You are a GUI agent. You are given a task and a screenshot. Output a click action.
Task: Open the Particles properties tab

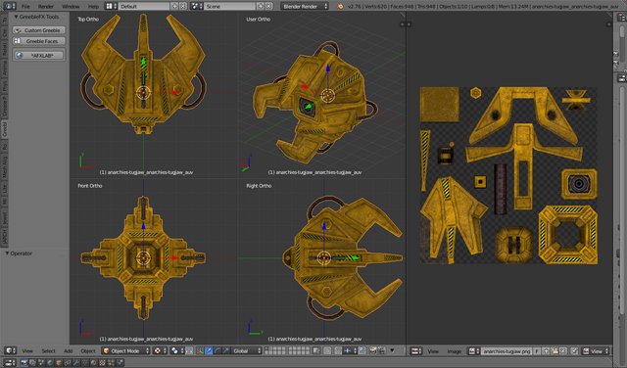[111, 363]
